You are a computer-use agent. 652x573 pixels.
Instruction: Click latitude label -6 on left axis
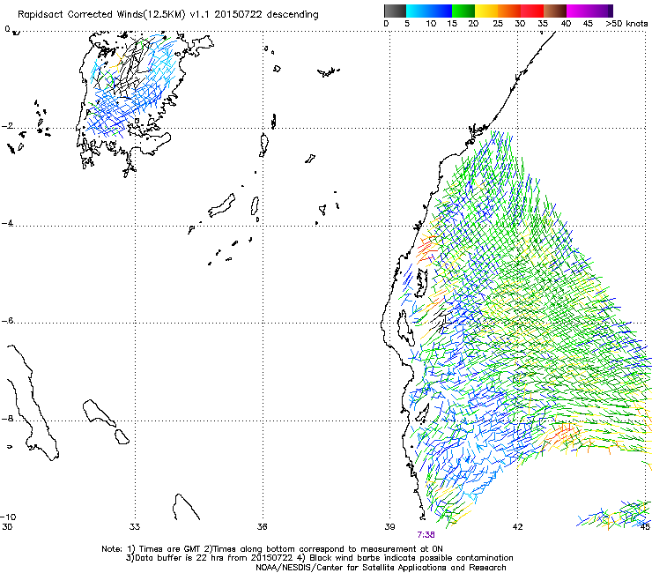click(x=7, y=320)
